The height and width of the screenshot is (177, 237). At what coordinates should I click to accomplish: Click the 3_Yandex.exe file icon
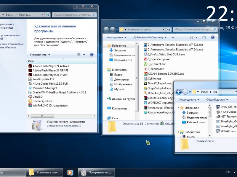click(145, 69)
